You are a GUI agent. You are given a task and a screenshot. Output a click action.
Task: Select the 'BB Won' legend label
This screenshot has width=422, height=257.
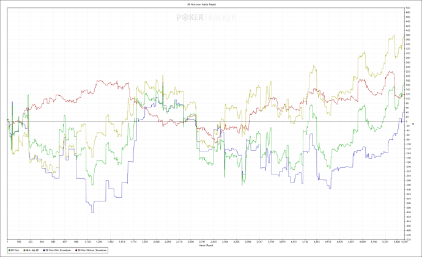point(15,250)
